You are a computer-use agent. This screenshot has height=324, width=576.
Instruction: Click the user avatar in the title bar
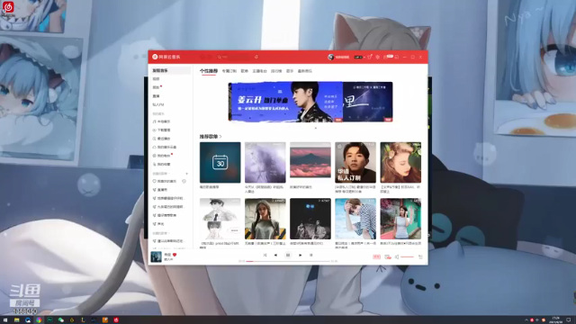(x=330, y=57)
